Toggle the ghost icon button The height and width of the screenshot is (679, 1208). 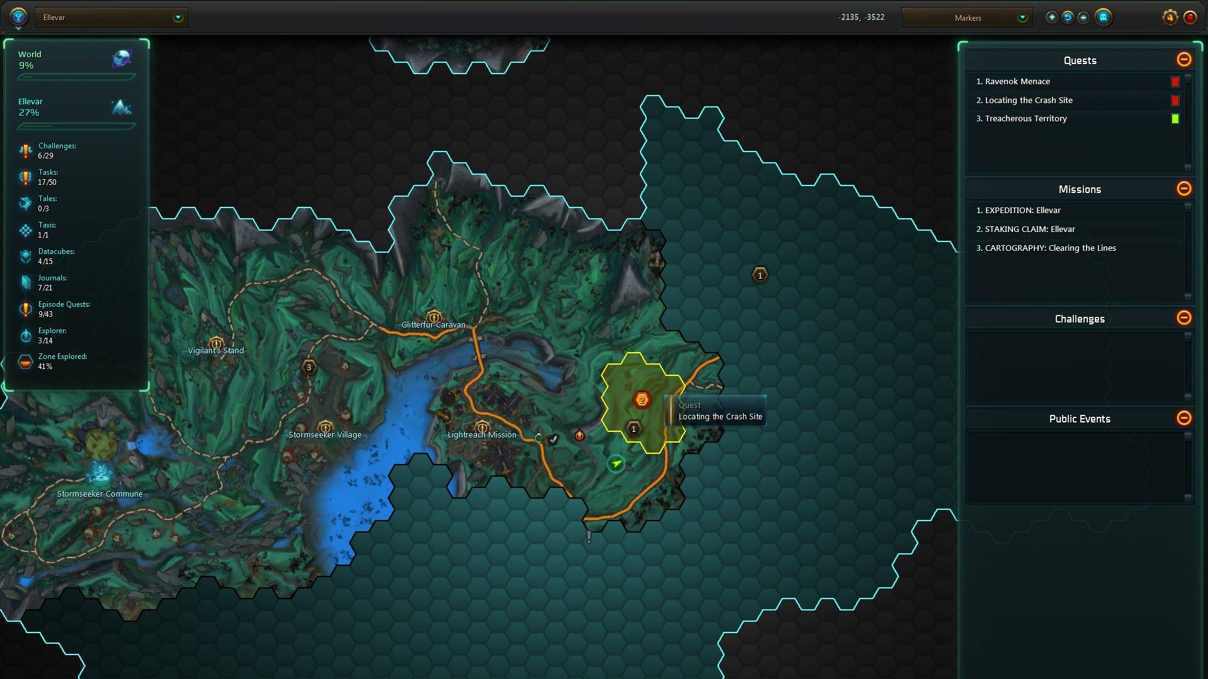tap(1104, 18)
